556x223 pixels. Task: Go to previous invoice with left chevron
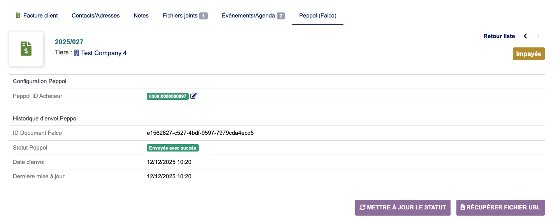coord(525,36)
